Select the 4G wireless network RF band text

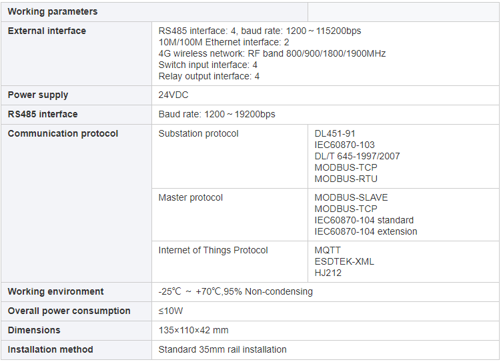pyautogui.click(x=272, y=53)
